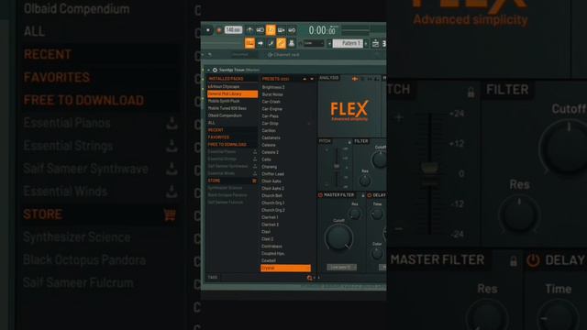
Task: Toggle the arrow icon beside the orange keyboard icon
Action: pyautogui.click(x=260, y=43)
